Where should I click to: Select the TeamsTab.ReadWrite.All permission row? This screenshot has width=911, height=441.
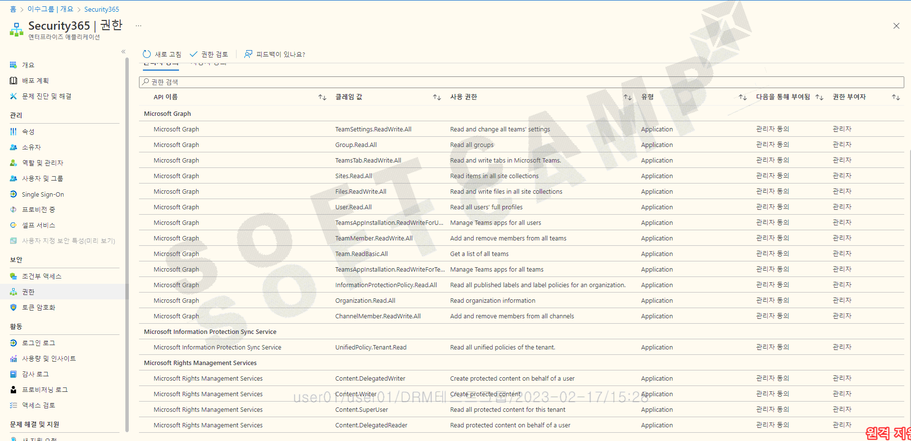(x=521, y=160)
